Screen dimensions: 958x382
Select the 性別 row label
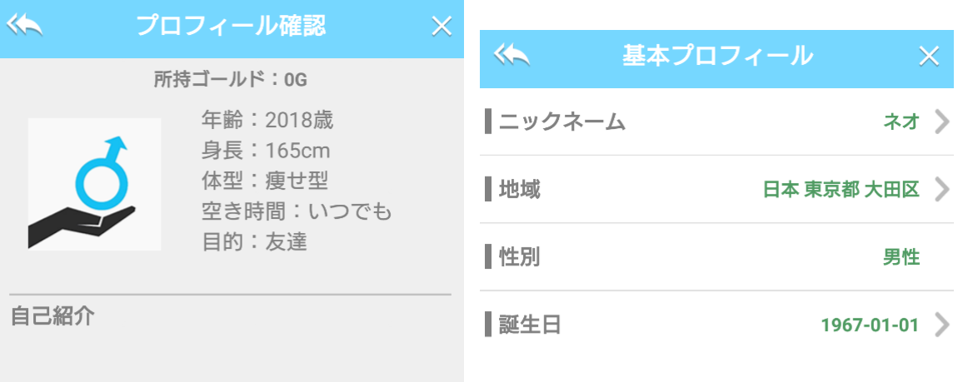[x=519, y=257]
